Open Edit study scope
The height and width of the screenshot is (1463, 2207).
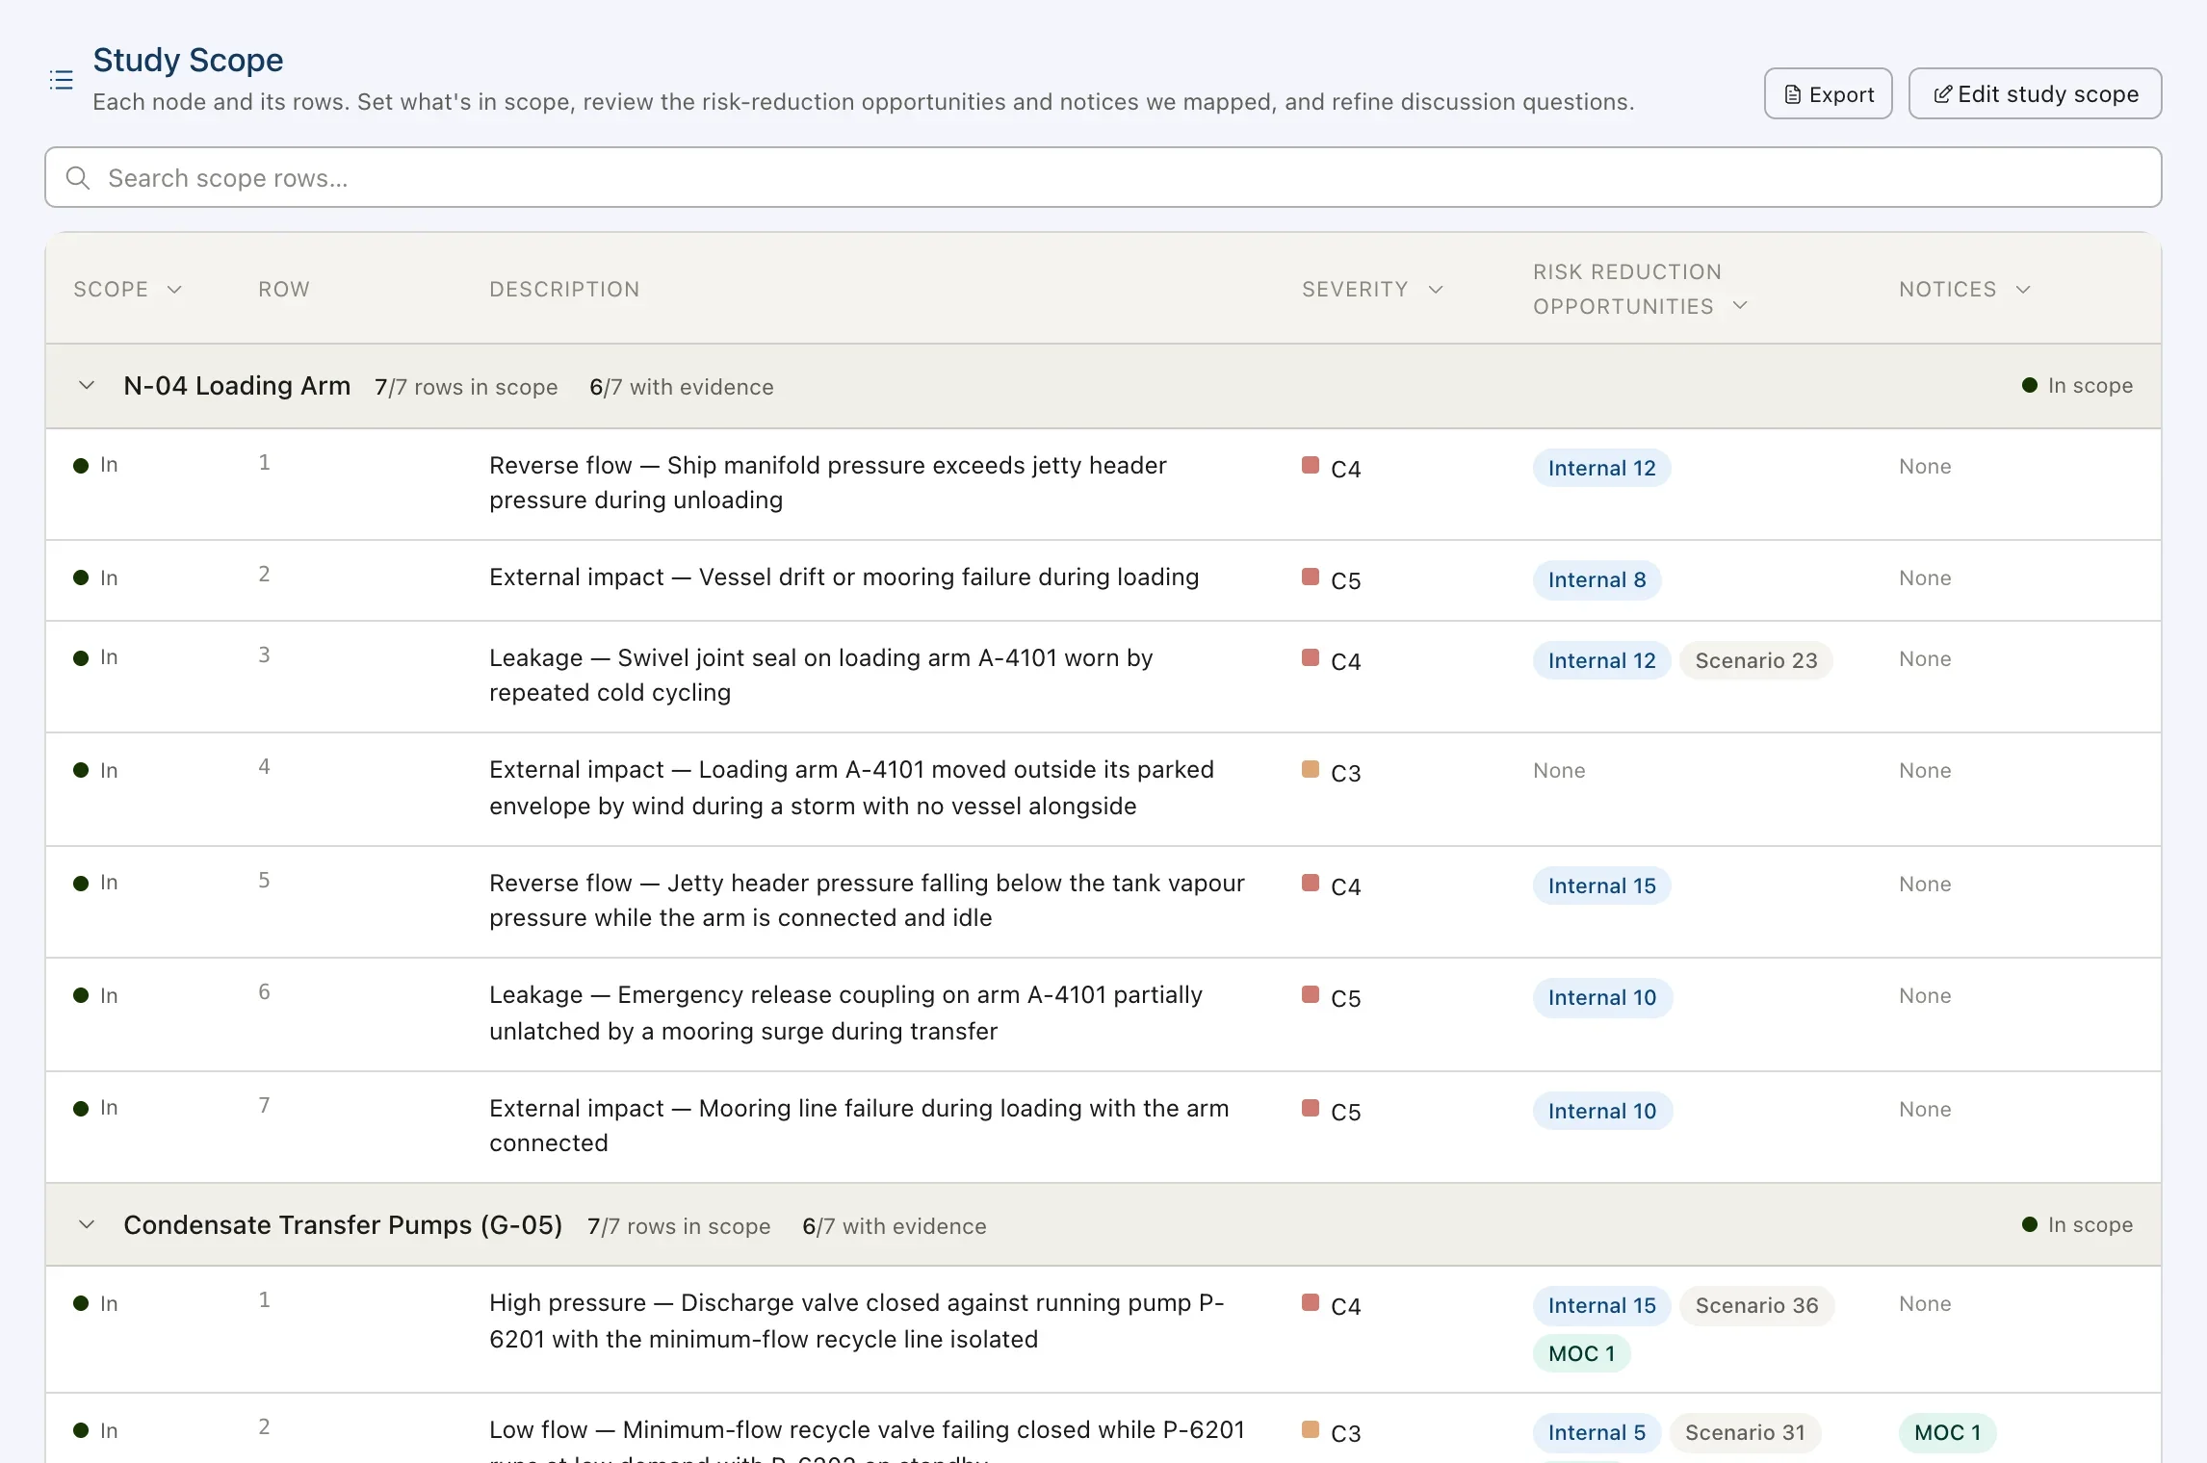[x=2035, y=93]
